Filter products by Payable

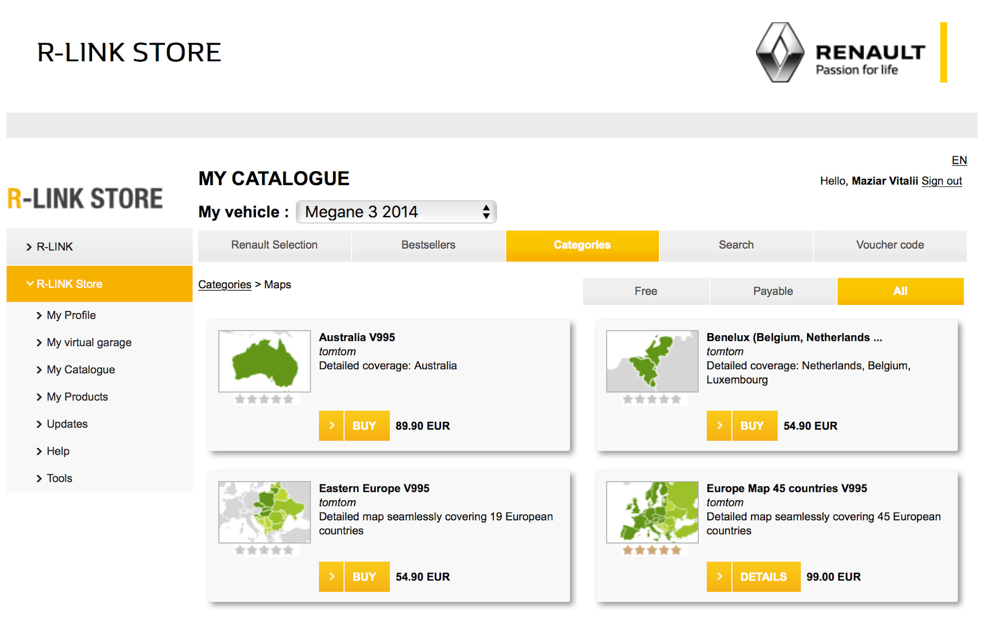[x=773, y=291]
